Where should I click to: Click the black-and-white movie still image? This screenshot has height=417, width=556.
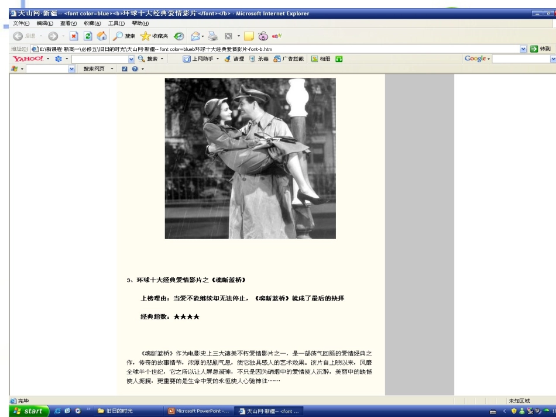250,158
